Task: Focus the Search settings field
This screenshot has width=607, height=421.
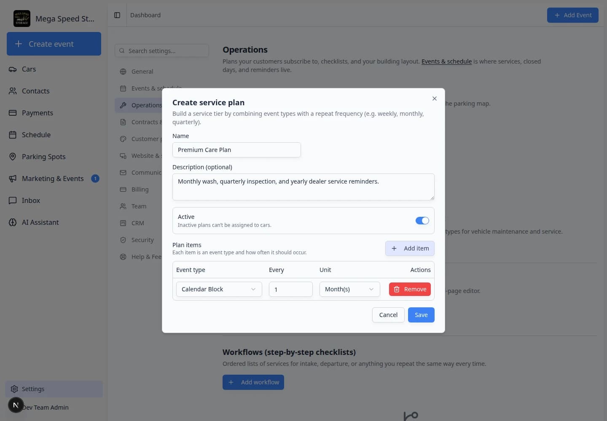Action: pyautogui.click(x=162, y=51)
